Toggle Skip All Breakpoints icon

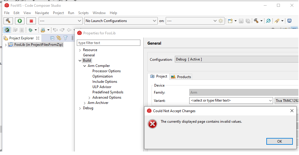click(x=268, y=21)
